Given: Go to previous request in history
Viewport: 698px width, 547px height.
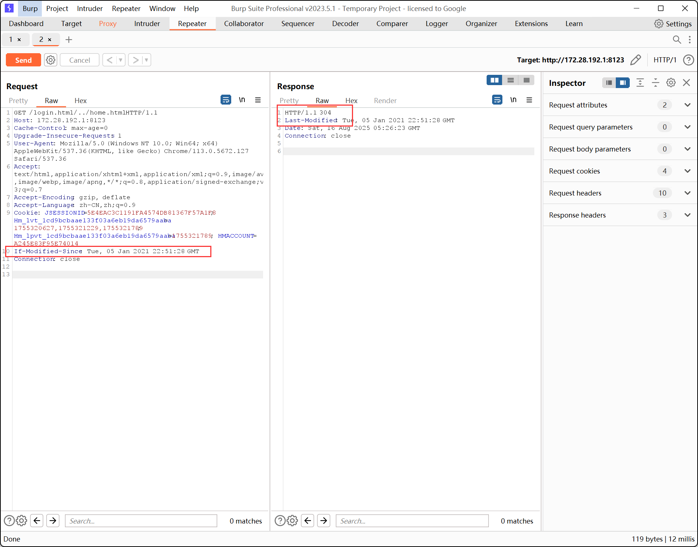Looking at the screenshot, I should pos(109,60).
